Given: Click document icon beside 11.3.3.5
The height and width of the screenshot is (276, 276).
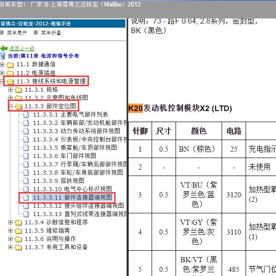Looking at the screenshot, I should [x=26, y=148].
